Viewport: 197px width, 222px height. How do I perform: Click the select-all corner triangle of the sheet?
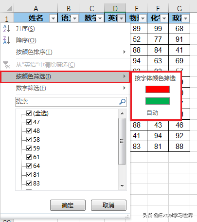(9, 8)
